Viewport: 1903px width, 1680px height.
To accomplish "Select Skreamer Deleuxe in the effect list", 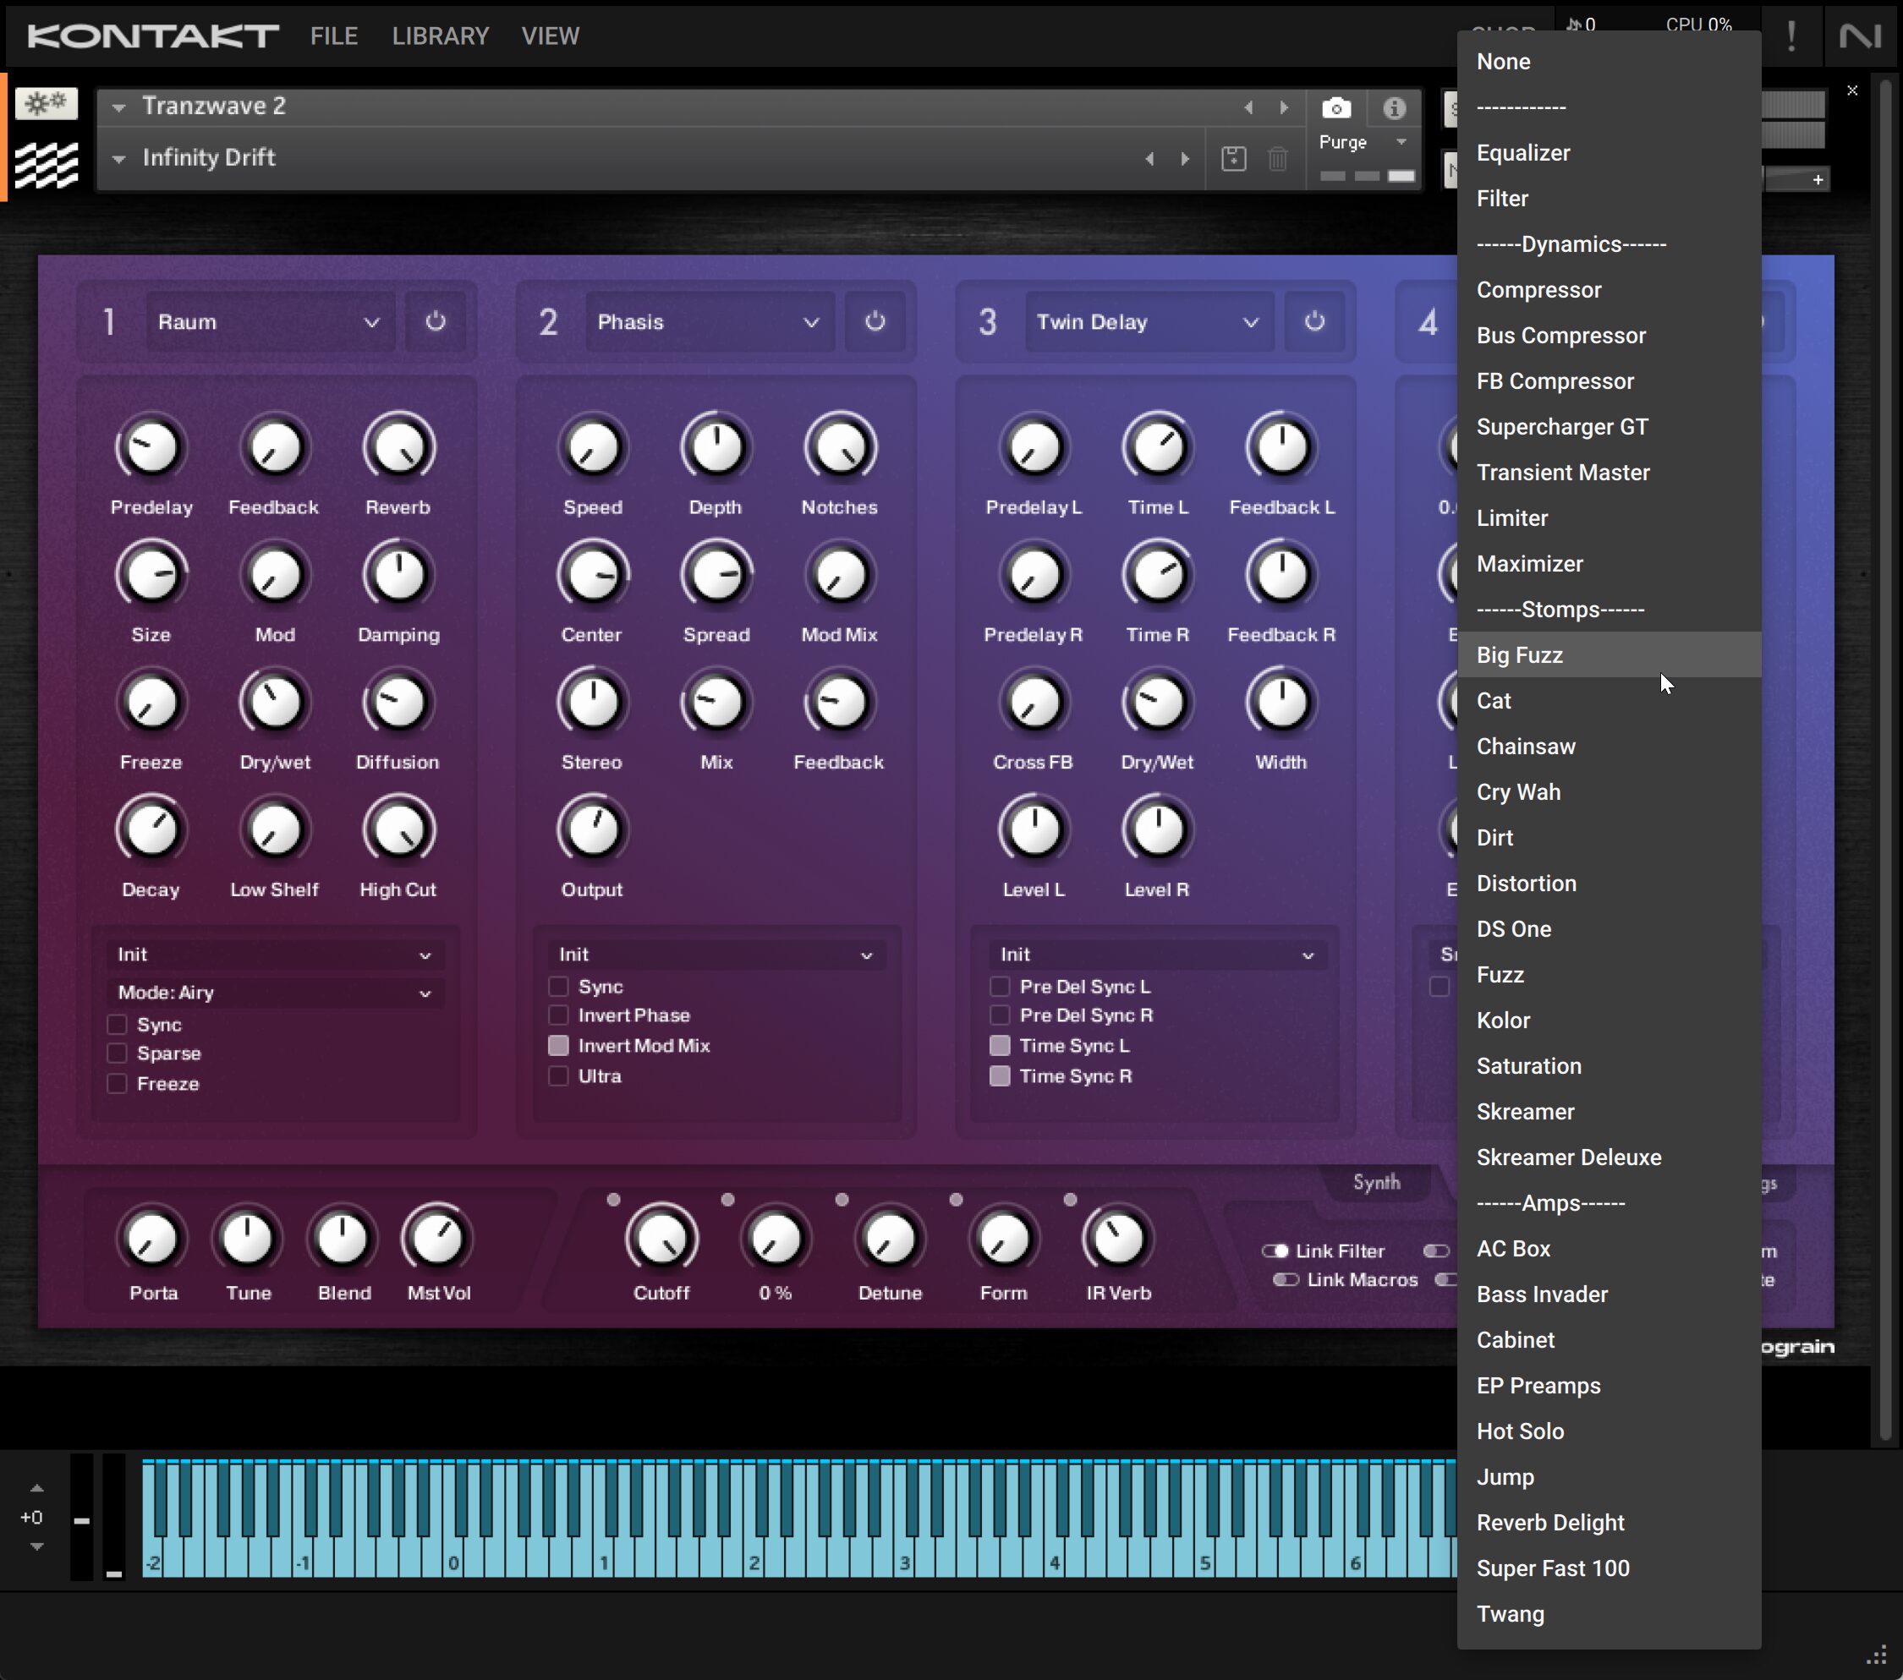I will 1609,1157.
